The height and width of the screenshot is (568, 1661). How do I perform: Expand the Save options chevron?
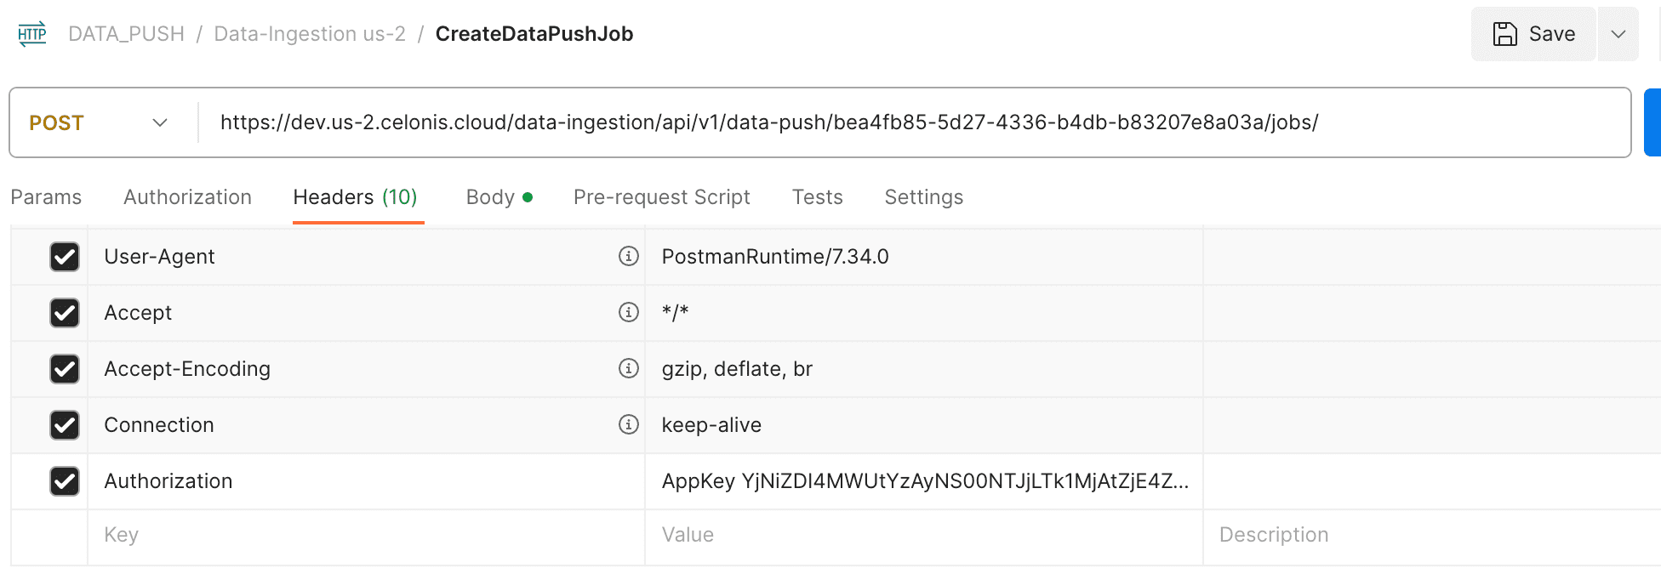[1618, 34]
